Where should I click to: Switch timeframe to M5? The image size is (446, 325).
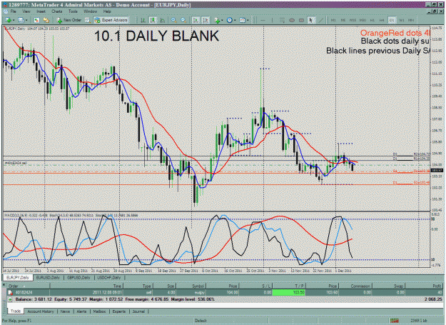pyautogui.click(x=343, y=20)
